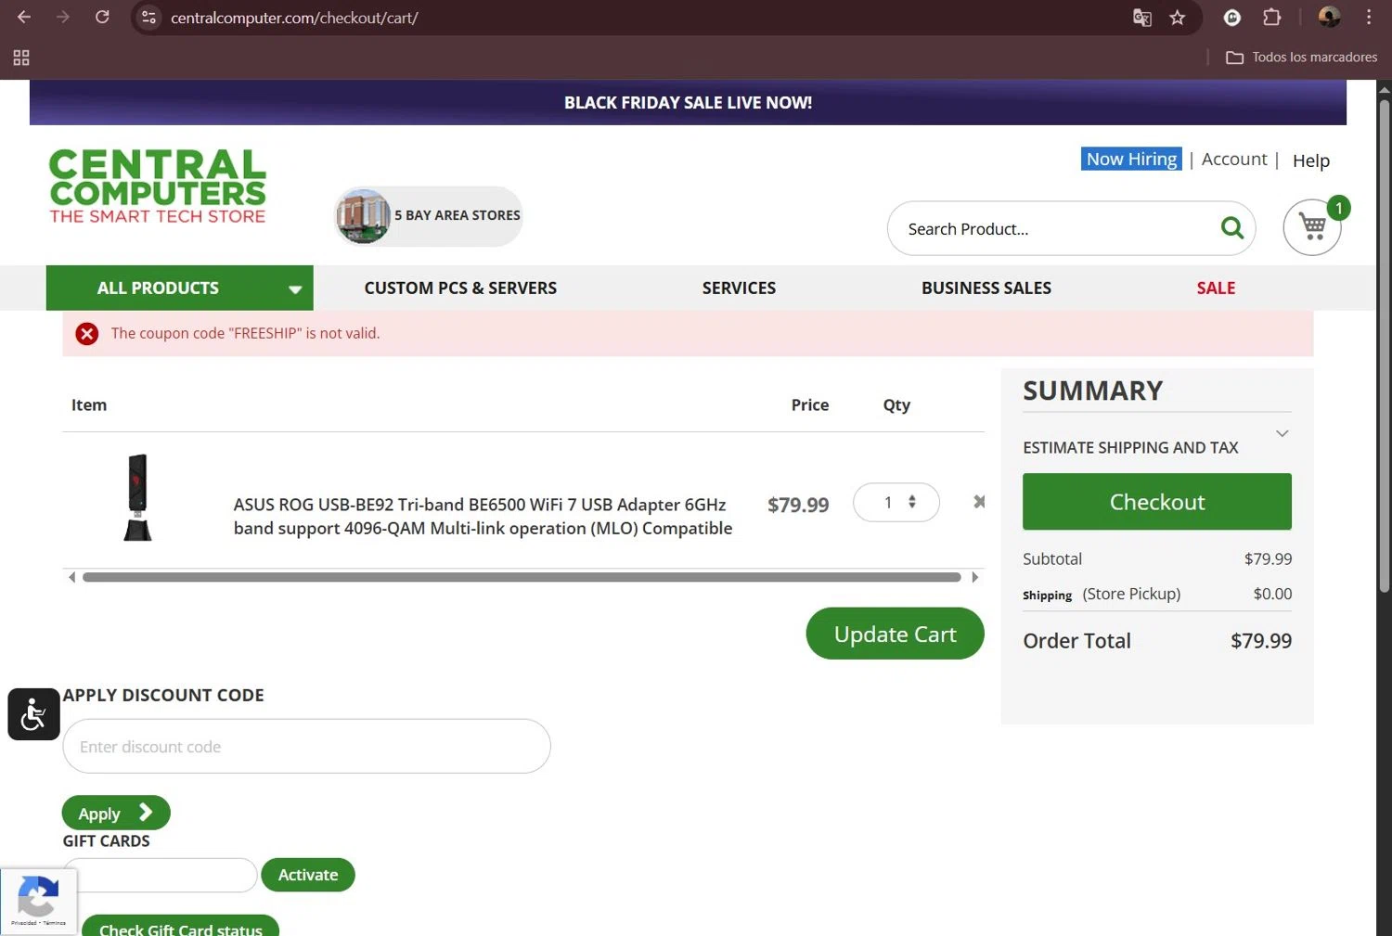Click the address bar URL
This screenshot has height=936, width=1392.
coord(294,18)
